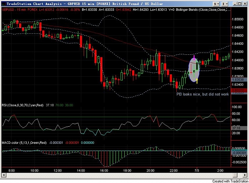Minimize the Chart Analysis window
The image size is (249, 183).
235,4
